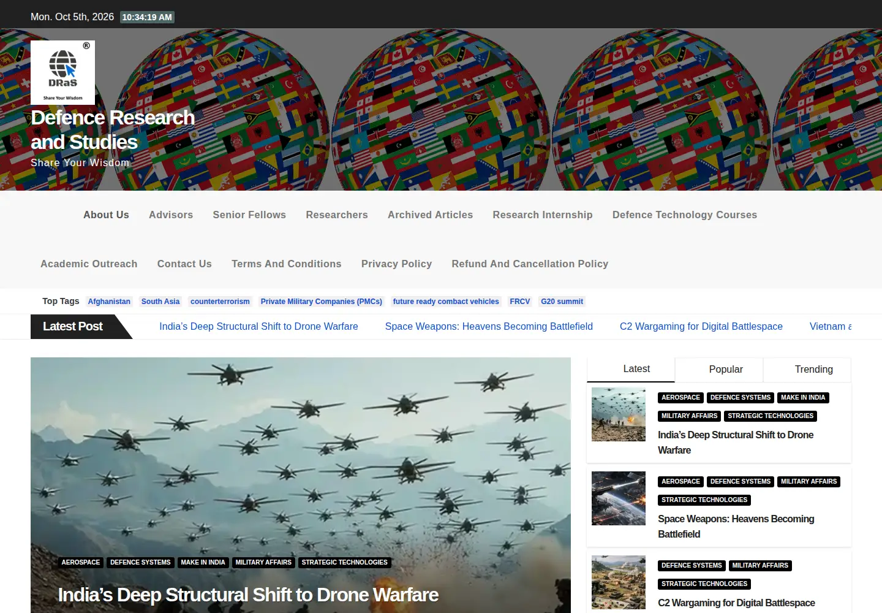Image resolution: width=882 pixels, height=613 pixels.
Task: View the Privacy Policy page
Action: coord(396,264)
